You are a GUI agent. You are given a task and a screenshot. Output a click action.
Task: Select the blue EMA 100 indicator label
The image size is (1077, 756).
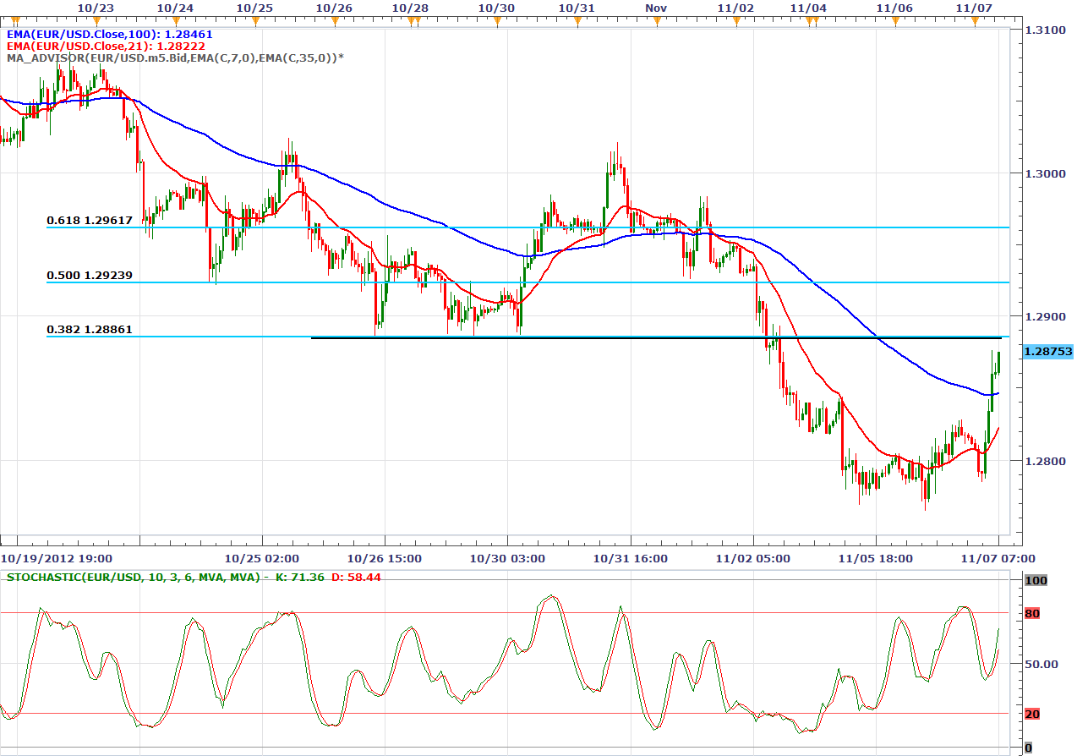click(110, 35)
